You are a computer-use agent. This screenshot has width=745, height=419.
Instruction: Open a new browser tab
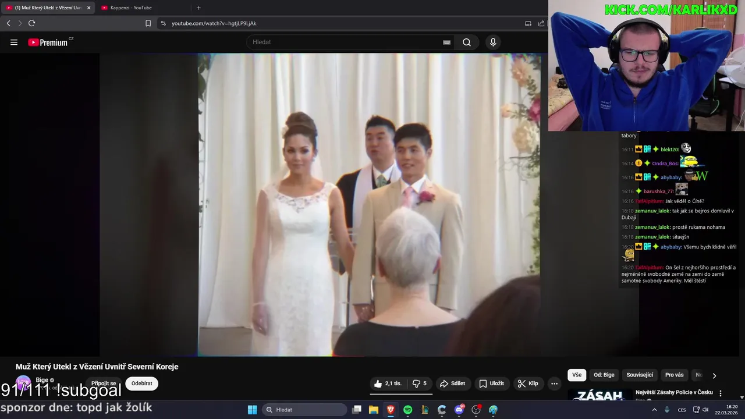pos(198,8)
